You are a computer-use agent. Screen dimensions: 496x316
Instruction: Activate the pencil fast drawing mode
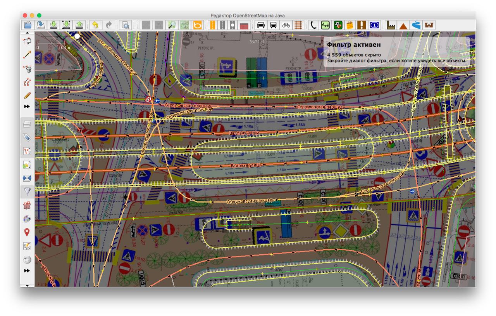27,95
